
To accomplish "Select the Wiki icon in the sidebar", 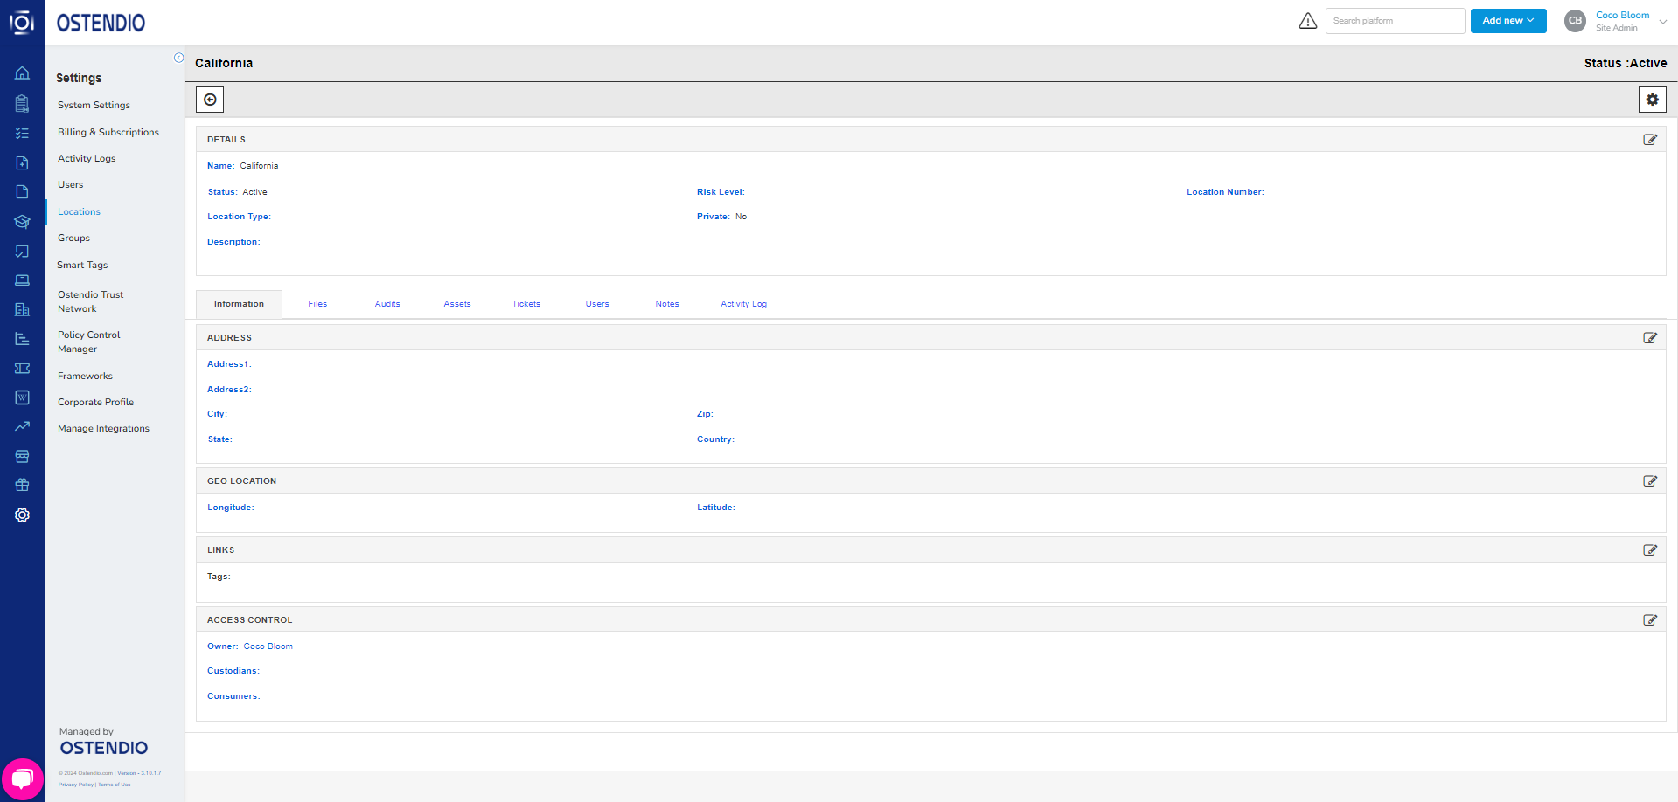I will click(22, 397).
